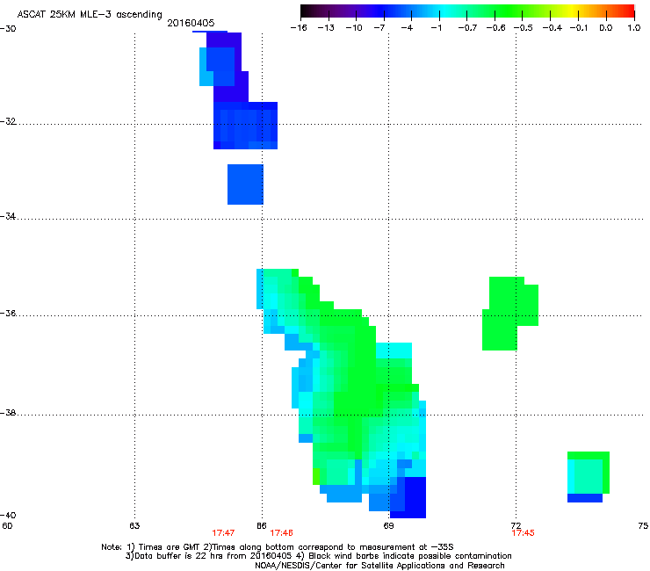Click the -0.4 color scale label

(552, 28)
